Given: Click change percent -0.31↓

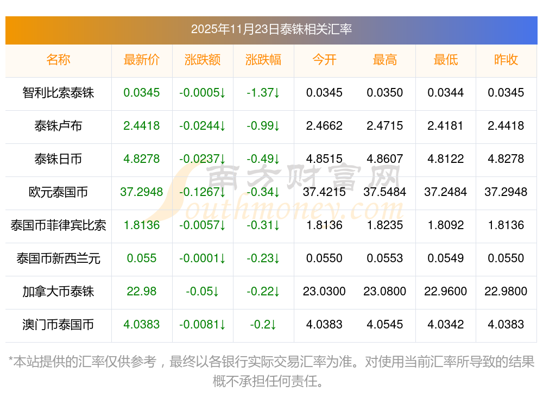Looking at the screenshot, I should pos(263,225).
